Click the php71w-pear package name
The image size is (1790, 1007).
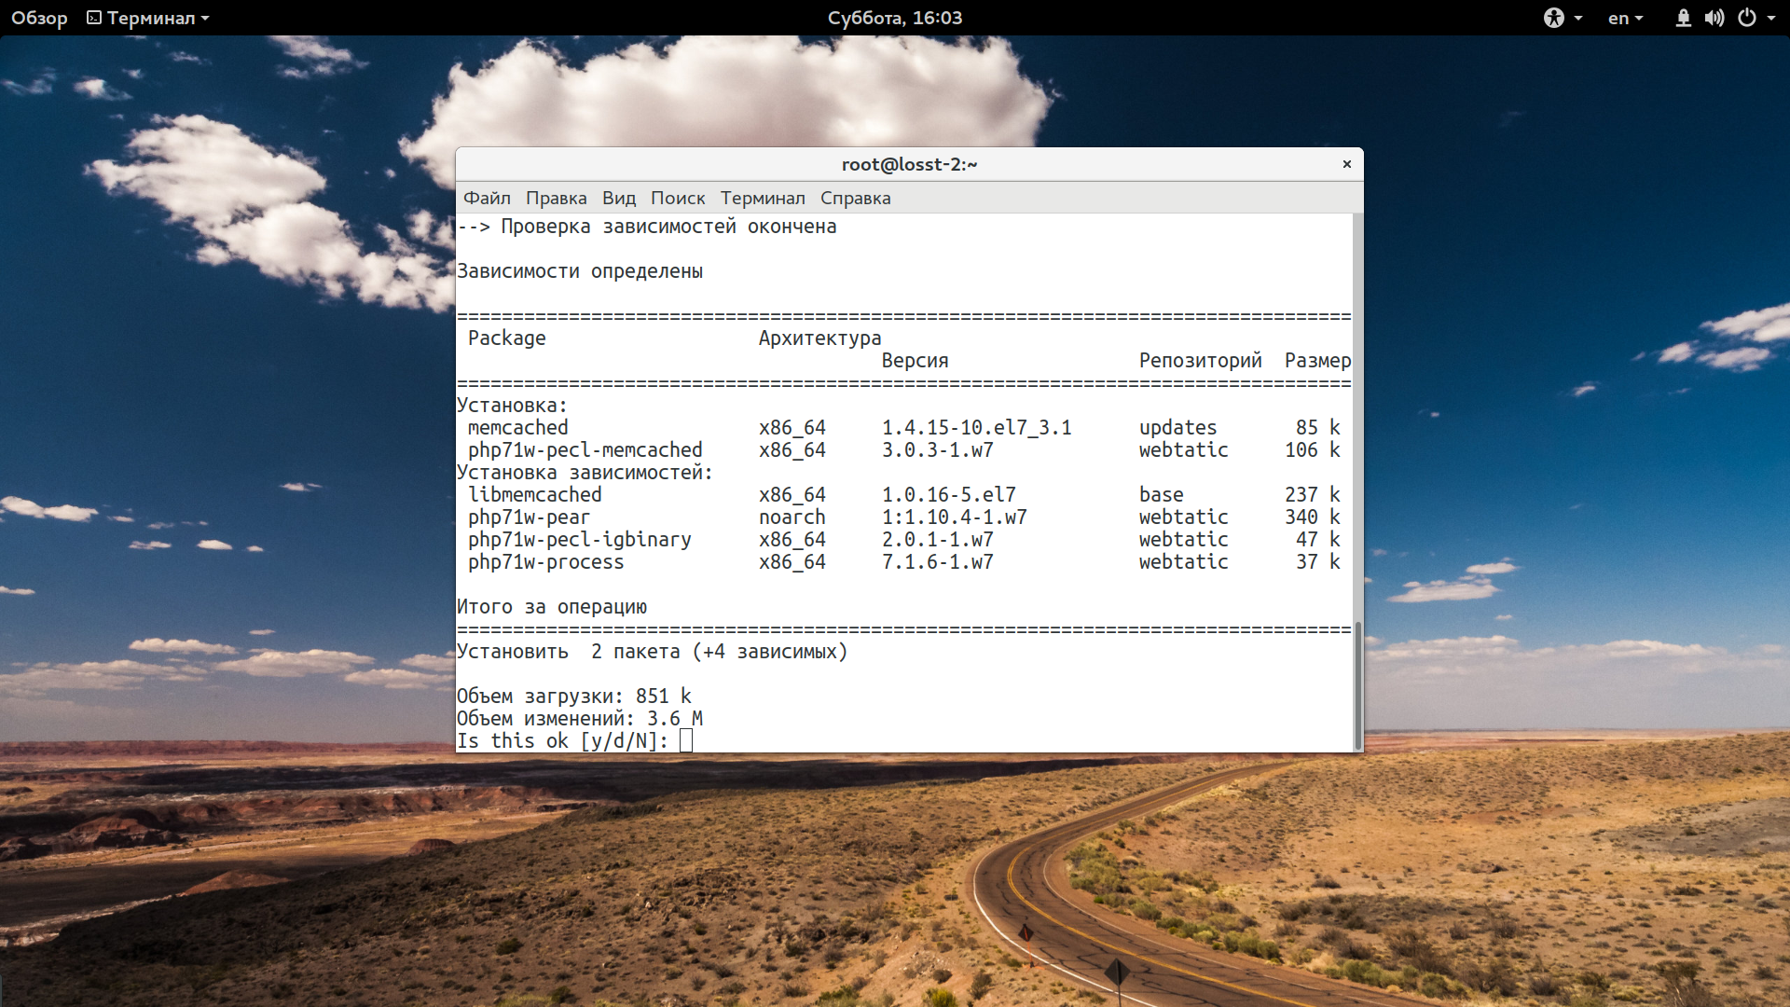pyautogui.click(x=529, y=517)
